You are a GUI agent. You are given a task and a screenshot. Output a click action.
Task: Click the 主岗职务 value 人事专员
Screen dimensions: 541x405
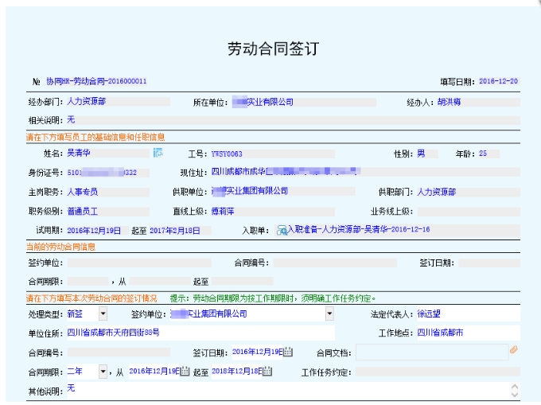pos(83,192)
